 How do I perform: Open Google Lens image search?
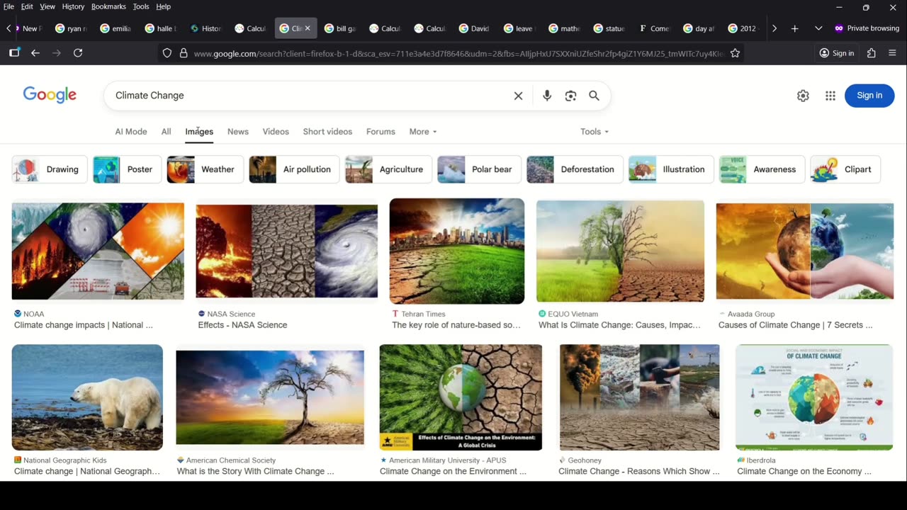(x=570, y=96)
